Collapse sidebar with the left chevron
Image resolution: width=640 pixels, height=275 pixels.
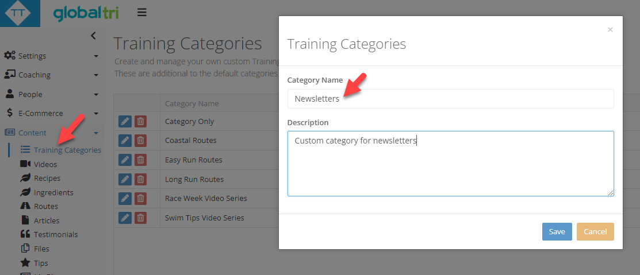93,36
